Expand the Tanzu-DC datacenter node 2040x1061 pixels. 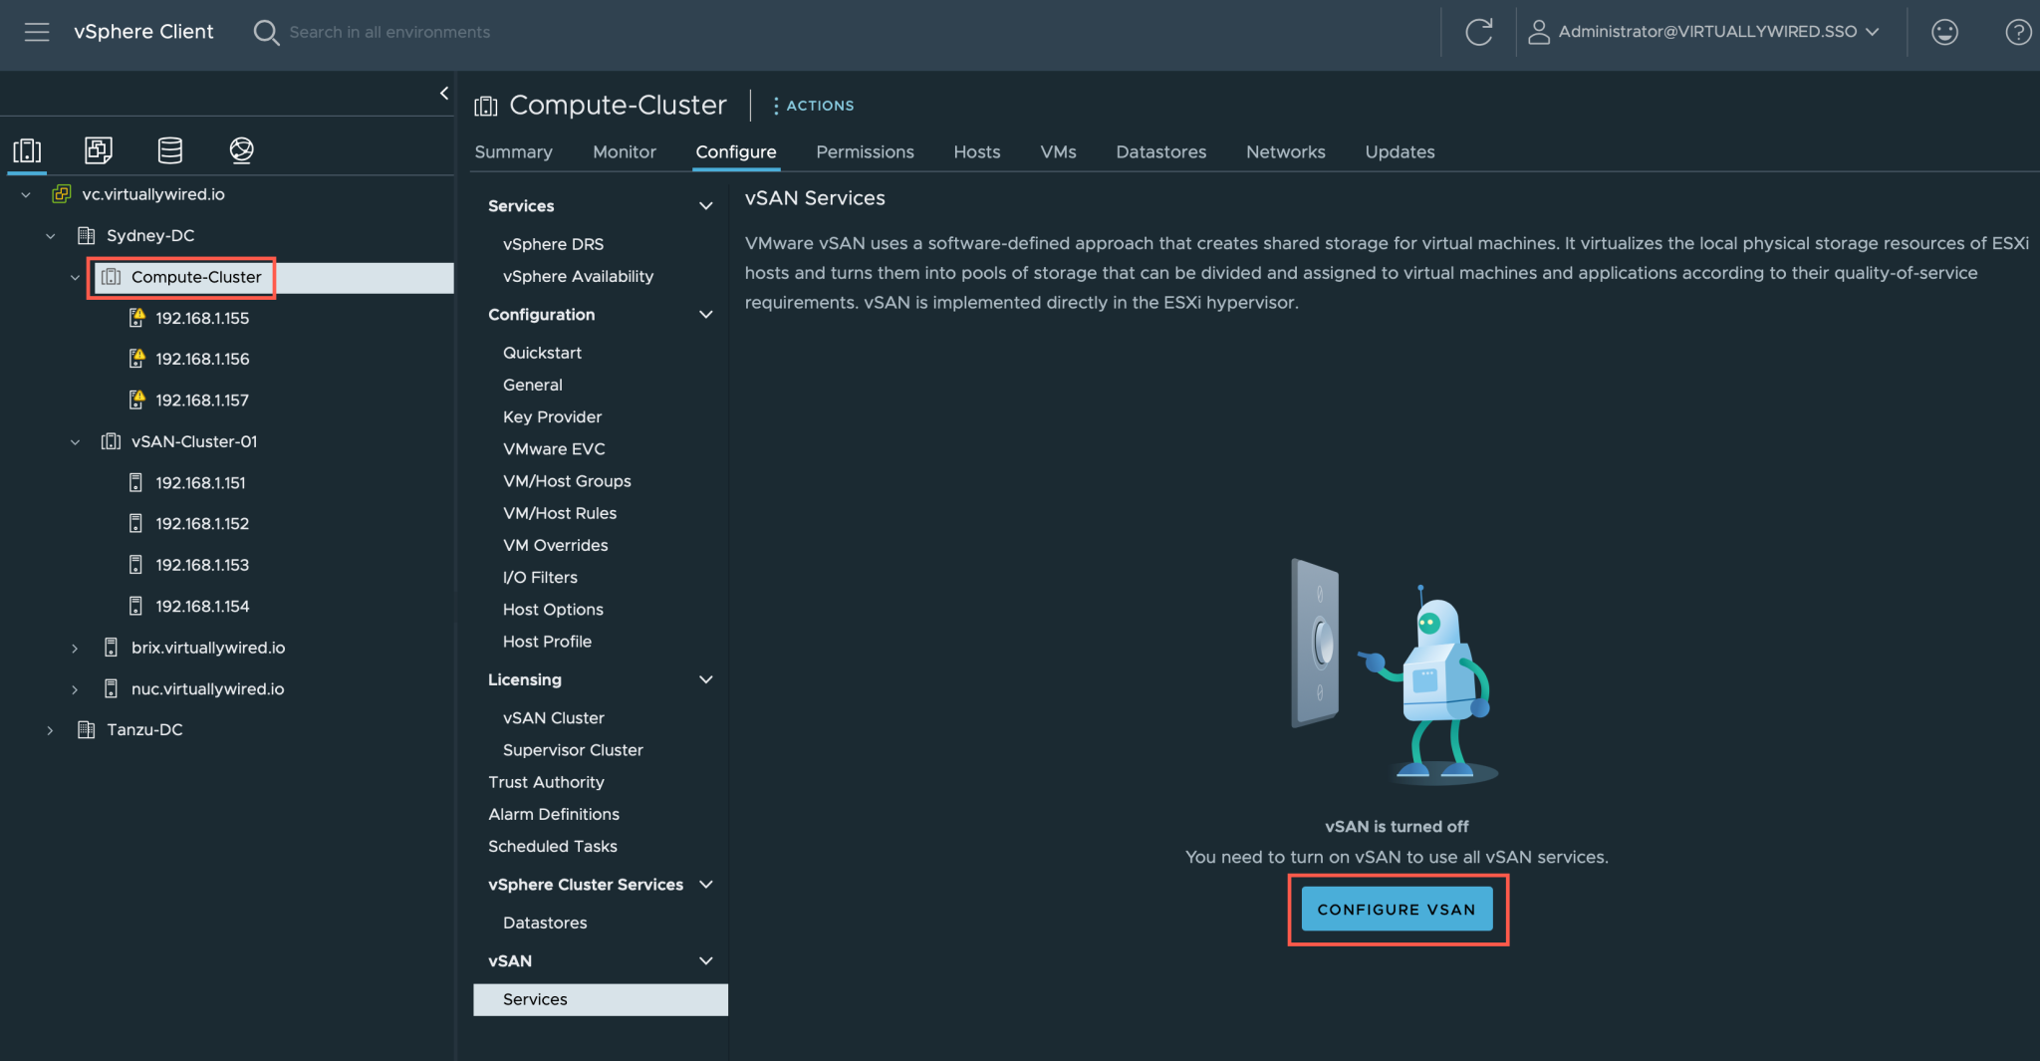pyautogui.click(x=51, y=730)
